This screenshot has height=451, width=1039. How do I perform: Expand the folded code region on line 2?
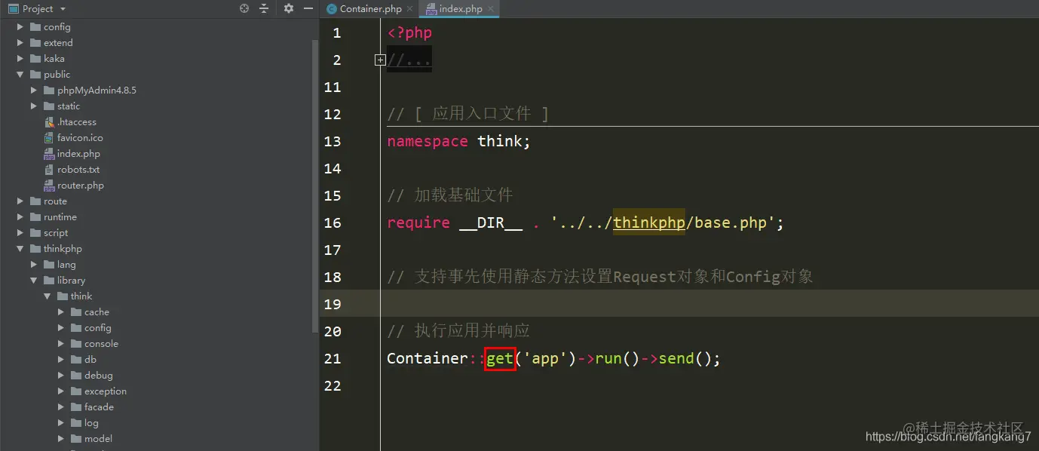(x=380, y=60)
